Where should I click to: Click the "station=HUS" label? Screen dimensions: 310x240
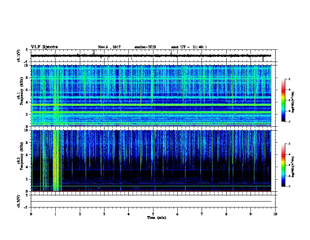(x=145, y=47)
